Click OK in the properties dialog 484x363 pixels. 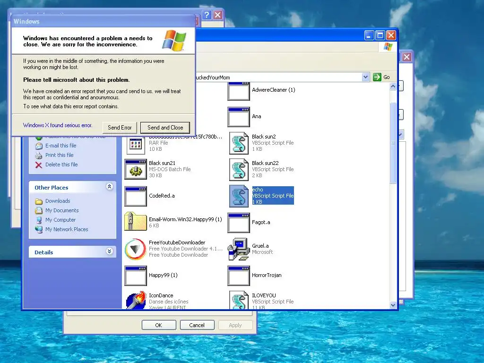[159, 325]
